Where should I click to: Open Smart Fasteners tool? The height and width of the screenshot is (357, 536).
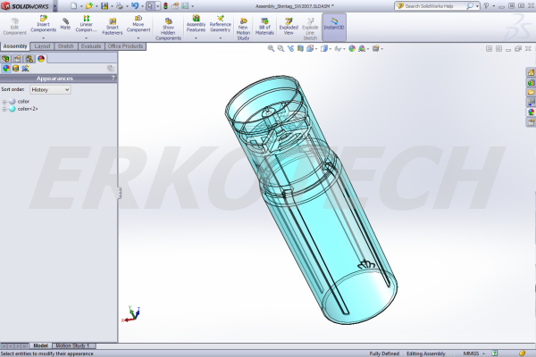tap(112, 25)
